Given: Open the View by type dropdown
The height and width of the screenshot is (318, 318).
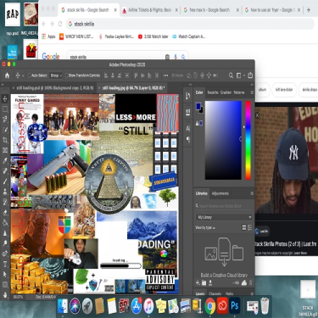Looking at the screenshot, I should [205, 228].
